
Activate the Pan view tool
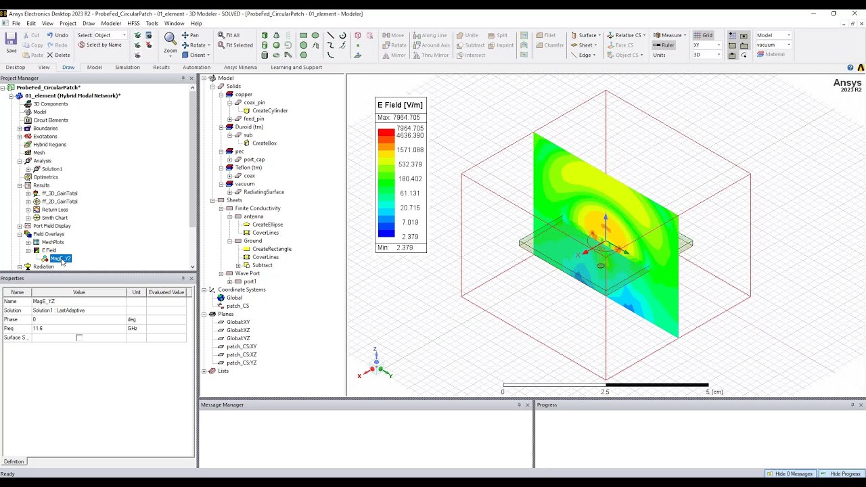[x=190, y=35]
